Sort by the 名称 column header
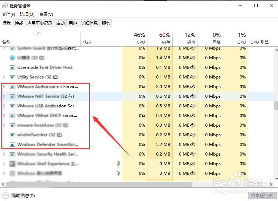Viewport: 278px width, 201px height. [40, 39]
